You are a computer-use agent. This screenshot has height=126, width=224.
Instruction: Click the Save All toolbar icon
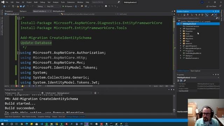click(x=24, y=6)
